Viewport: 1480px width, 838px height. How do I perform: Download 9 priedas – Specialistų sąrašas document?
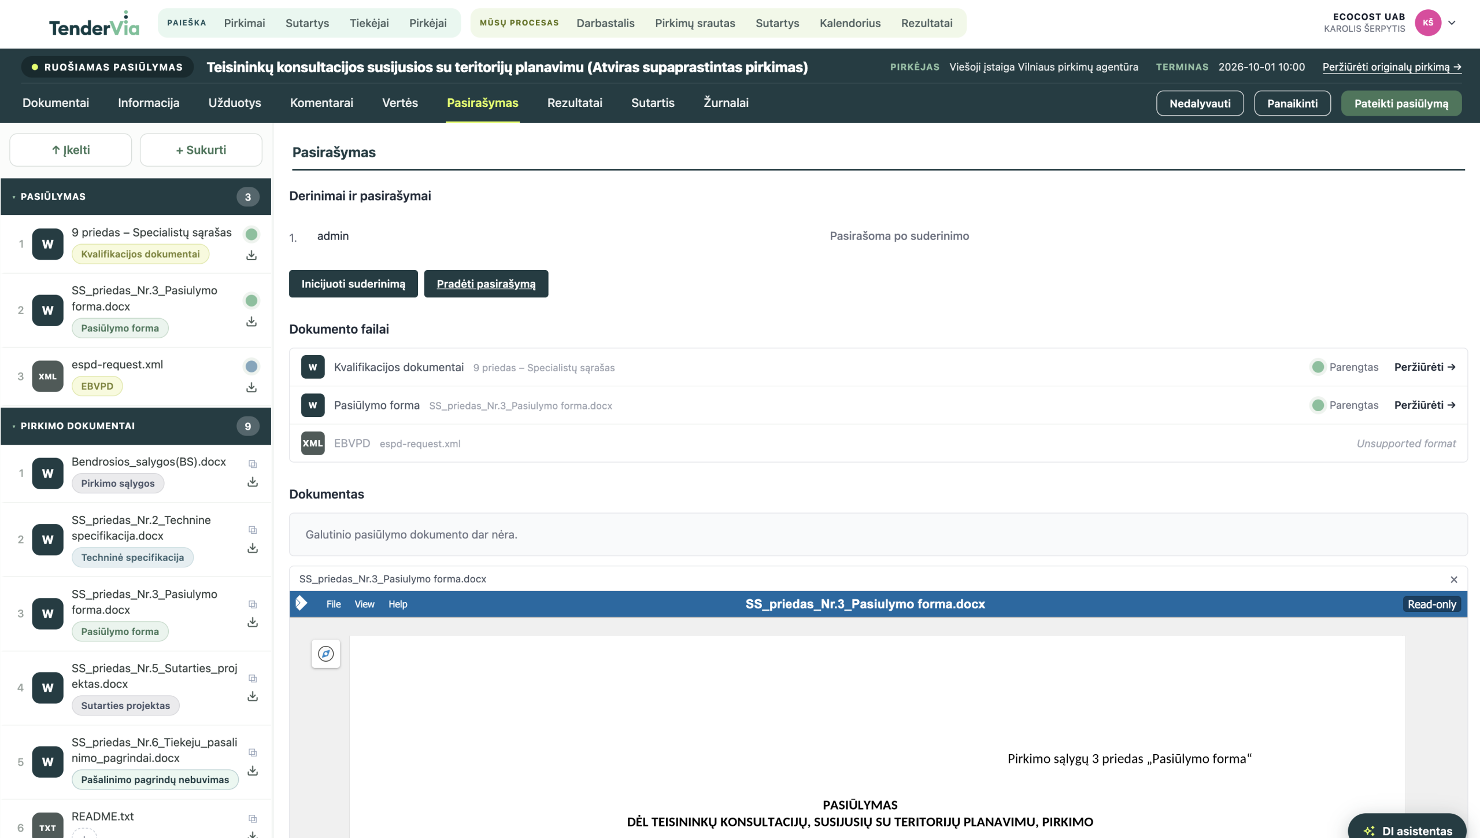pos(251,255)
